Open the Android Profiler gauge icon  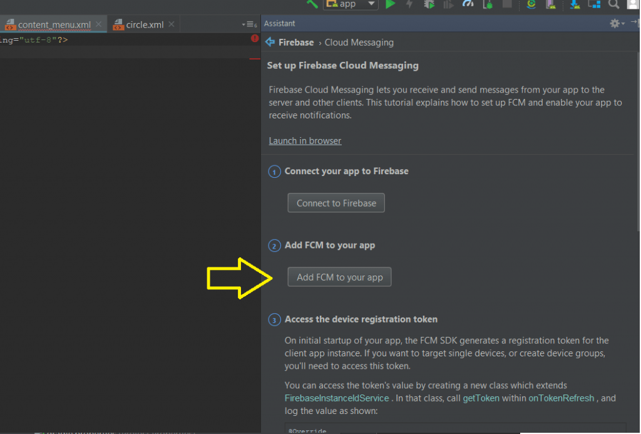coord(468,4)
